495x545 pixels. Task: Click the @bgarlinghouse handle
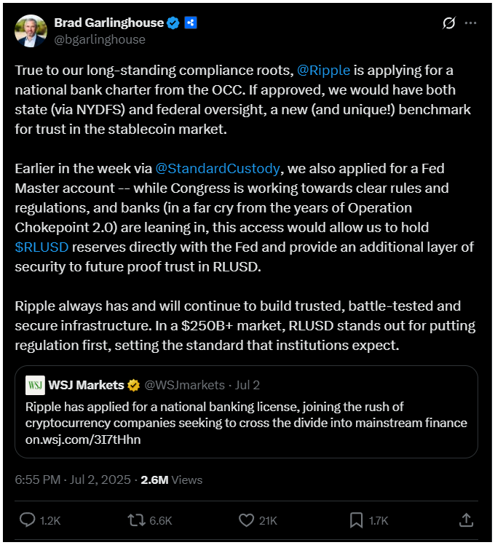100,39
